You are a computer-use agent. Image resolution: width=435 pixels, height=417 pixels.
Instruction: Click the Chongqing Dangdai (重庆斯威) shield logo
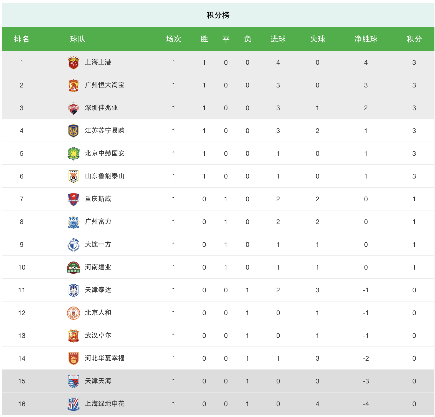point(74,199)
